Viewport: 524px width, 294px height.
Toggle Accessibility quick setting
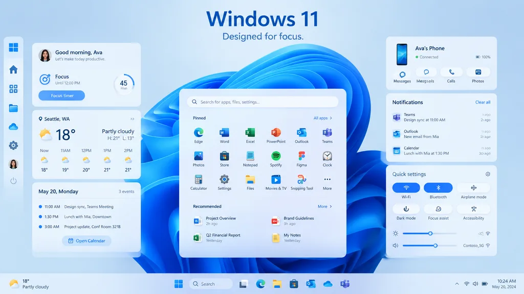(473, 209)
